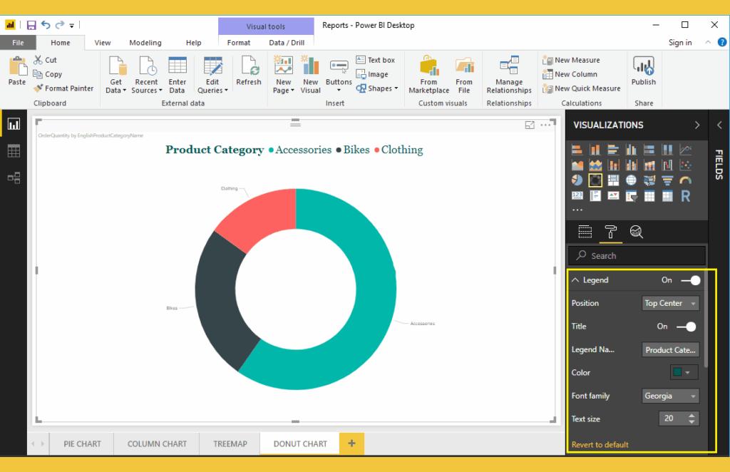The height and width of the screenshot is (472, 730).
Task: Open the Shapes dropdown
Action: 377,88
